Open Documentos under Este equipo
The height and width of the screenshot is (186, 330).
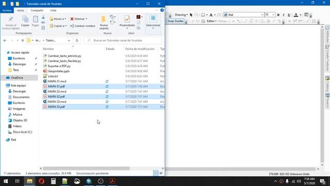[21, 97]
